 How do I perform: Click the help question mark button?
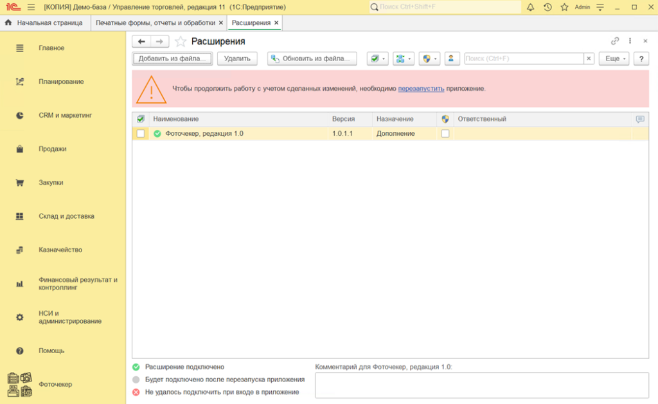pyautogui.click(x=641, y=59)
